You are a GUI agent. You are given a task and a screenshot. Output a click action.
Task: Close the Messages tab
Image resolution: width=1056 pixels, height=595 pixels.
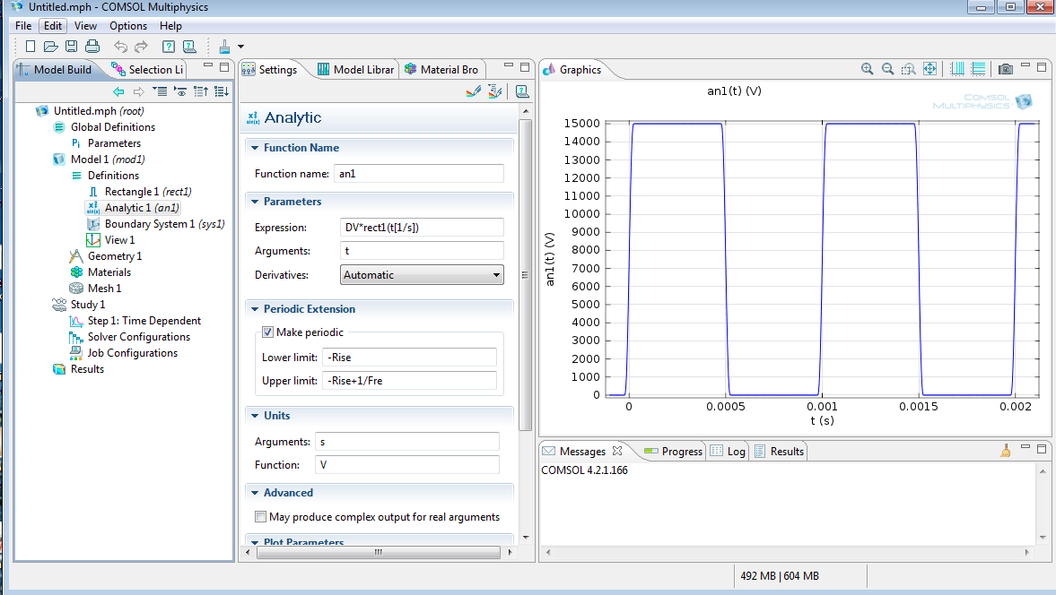[x=617, y=451]
